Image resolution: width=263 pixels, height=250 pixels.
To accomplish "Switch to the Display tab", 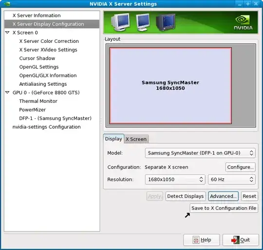I will pos(113,139).
